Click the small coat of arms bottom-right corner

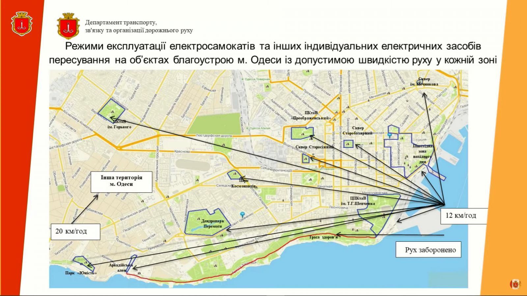coord(515,284)
